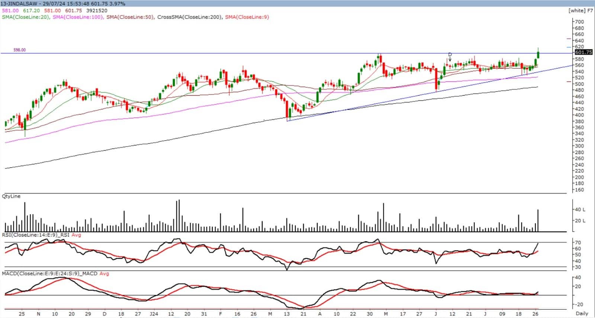Click the SMA(CloseLine:20) green legend label
Screen dimensions: 595x318
[25, 17]
